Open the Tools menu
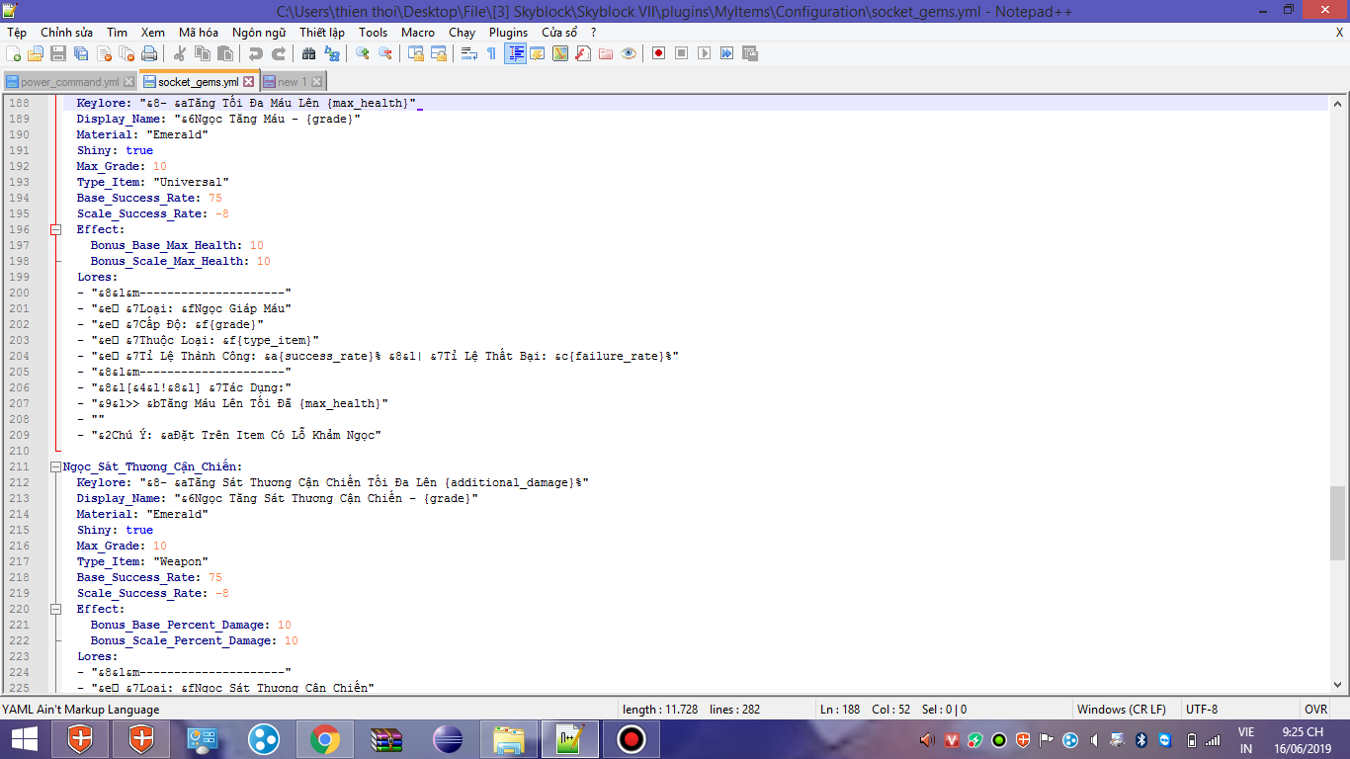 (374, 33)
